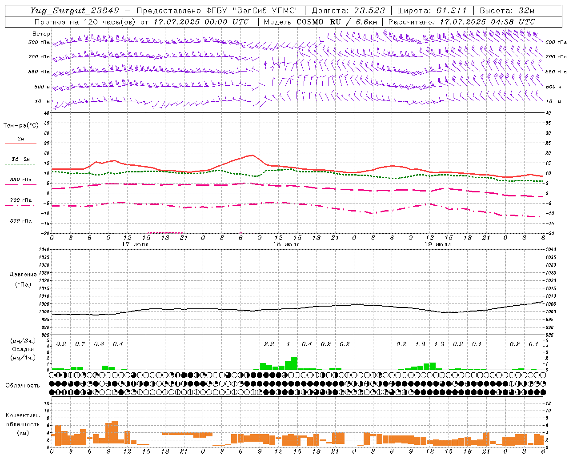The height and width of the screenshot is (455, 569).
Task: Click the green dashed sample under Td 2м
Action: click(x=20, y=164)
